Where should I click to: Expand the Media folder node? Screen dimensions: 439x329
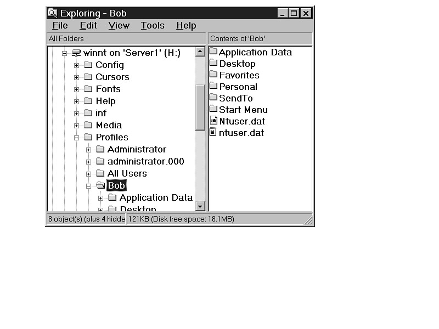click(76, 126)
